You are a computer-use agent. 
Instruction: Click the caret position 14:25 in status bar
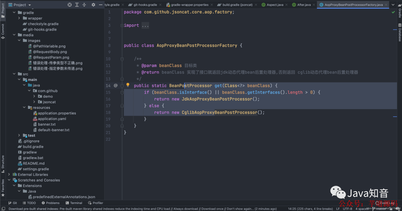pyautogui.click(x=310, y=209)
